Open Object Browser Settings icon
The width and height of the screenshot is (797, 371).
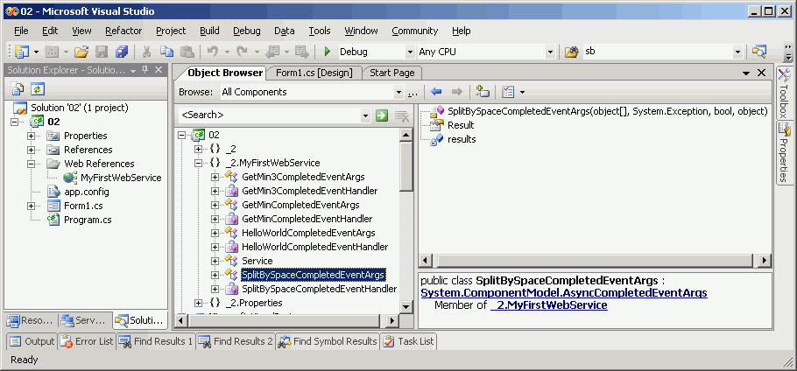508,92
